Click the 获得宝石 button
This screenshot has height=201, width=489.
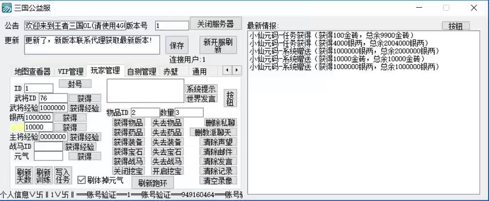[x=128, y=152]
